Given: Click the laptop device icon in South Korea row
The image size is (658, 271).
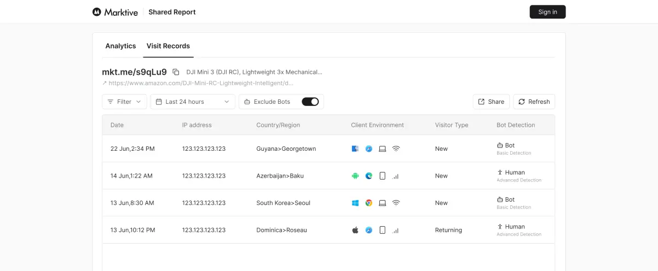Looking at the screenshot, I should [383, 203].
